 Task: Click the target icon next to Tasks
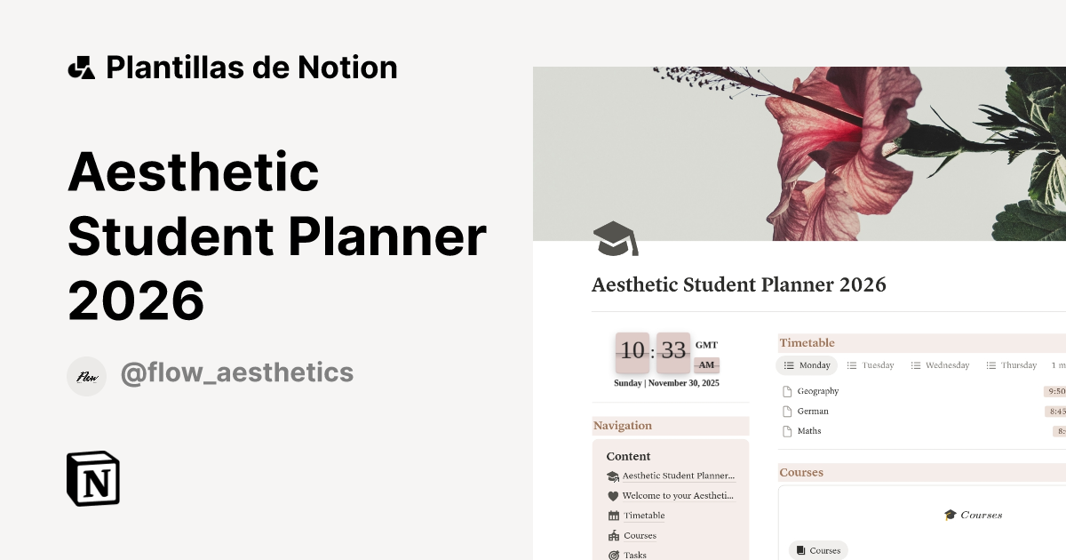coord(613,555)
